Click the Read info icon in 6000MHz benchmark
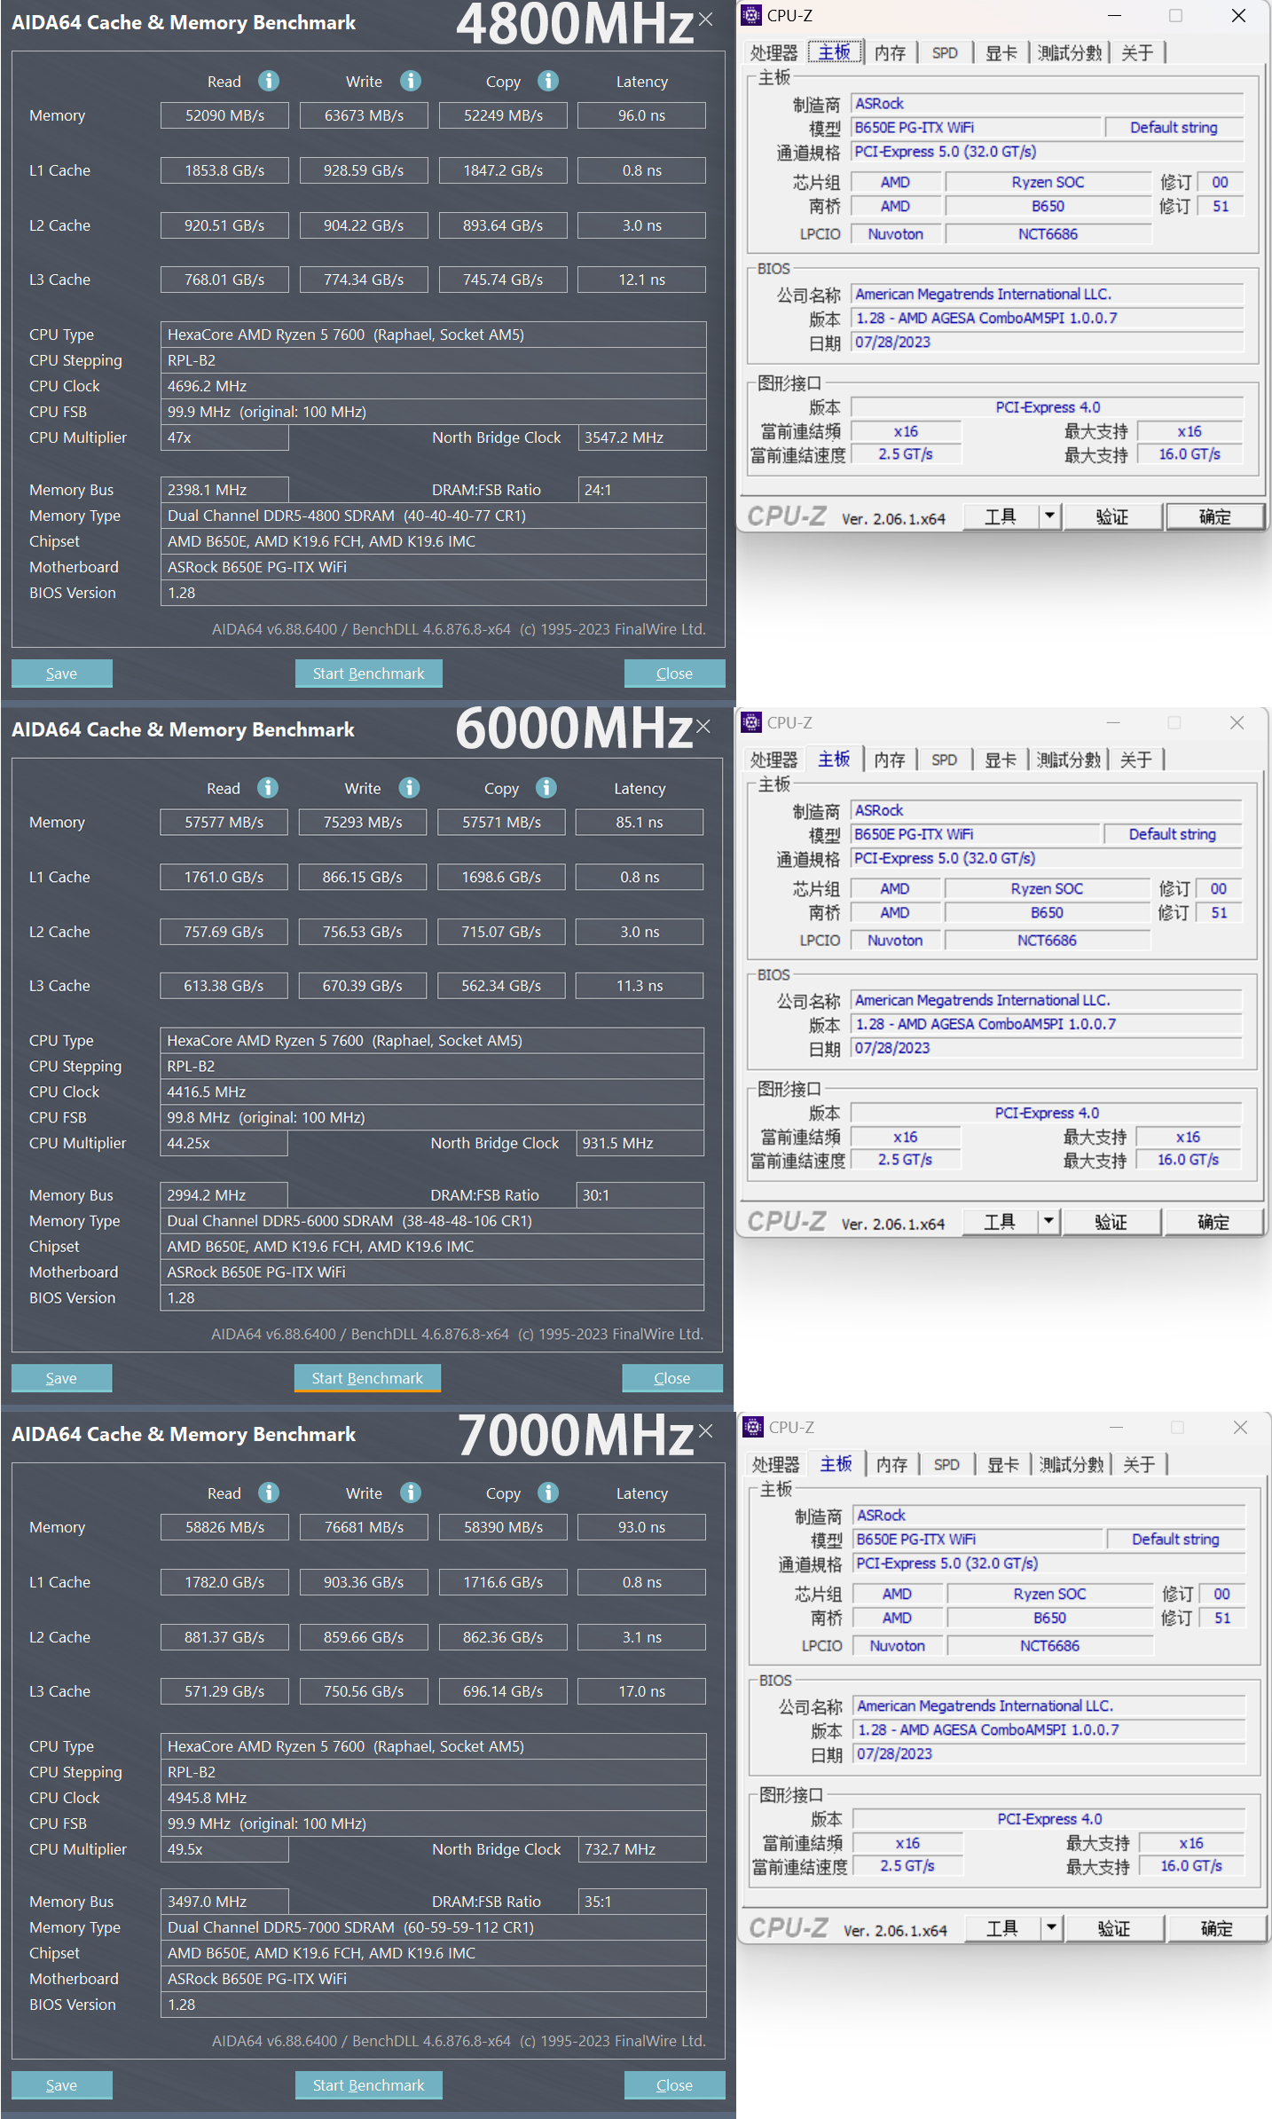Image resolution: width=1272 pixels, height=2119 pixels. pos(268,787)
